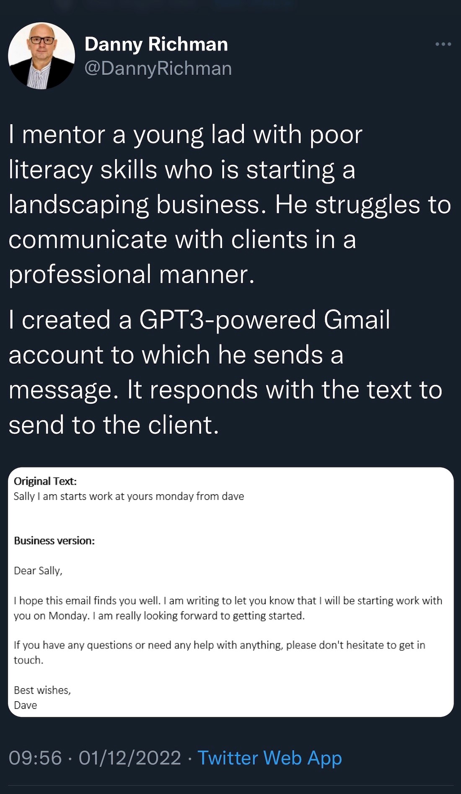Open the @DannyRichman handle link
Image resolution: width=461 pixels, height=794 pixels.
point(158,68)
